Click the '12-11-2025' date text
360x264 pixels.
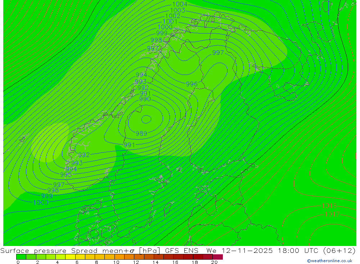[247, 250]
